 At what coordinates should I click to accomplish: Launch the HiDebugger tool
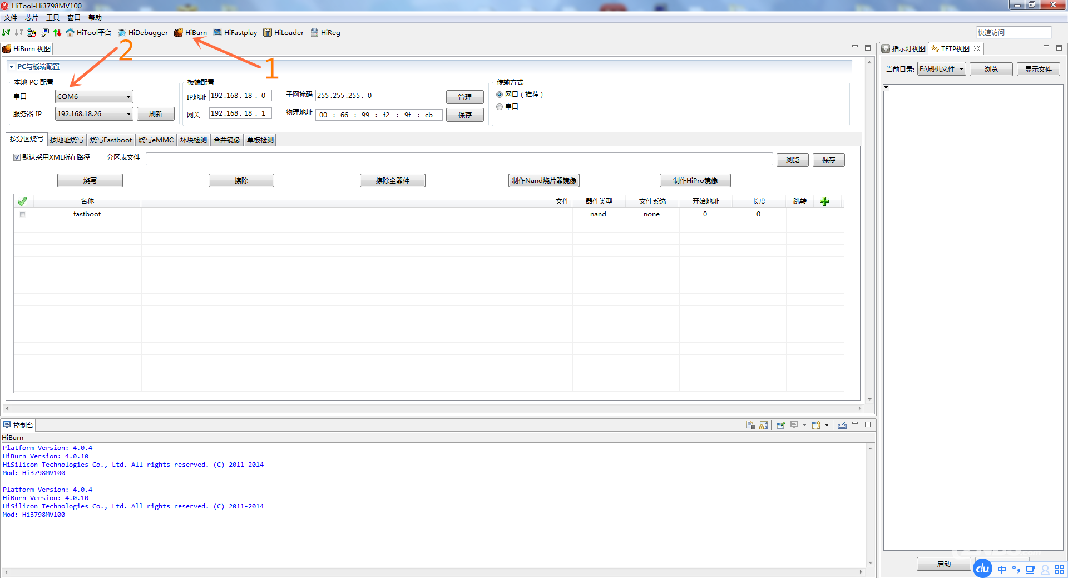(x=143, y=33)
